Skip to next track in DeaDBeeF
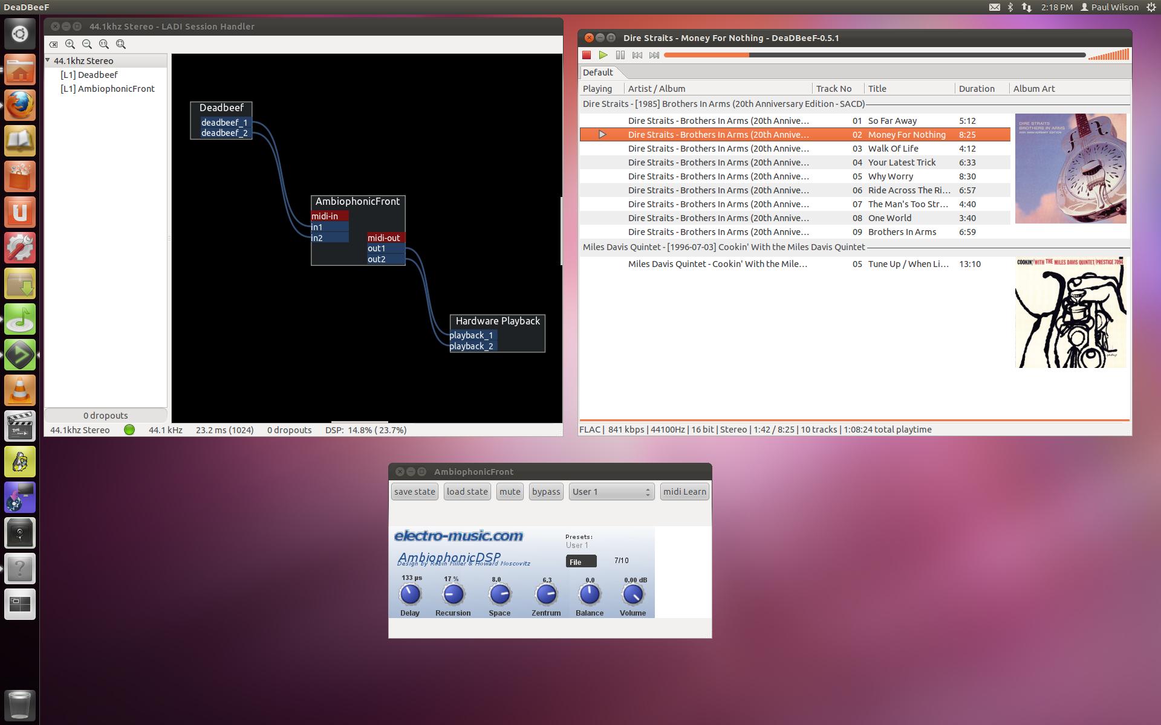 coord(654,55)
